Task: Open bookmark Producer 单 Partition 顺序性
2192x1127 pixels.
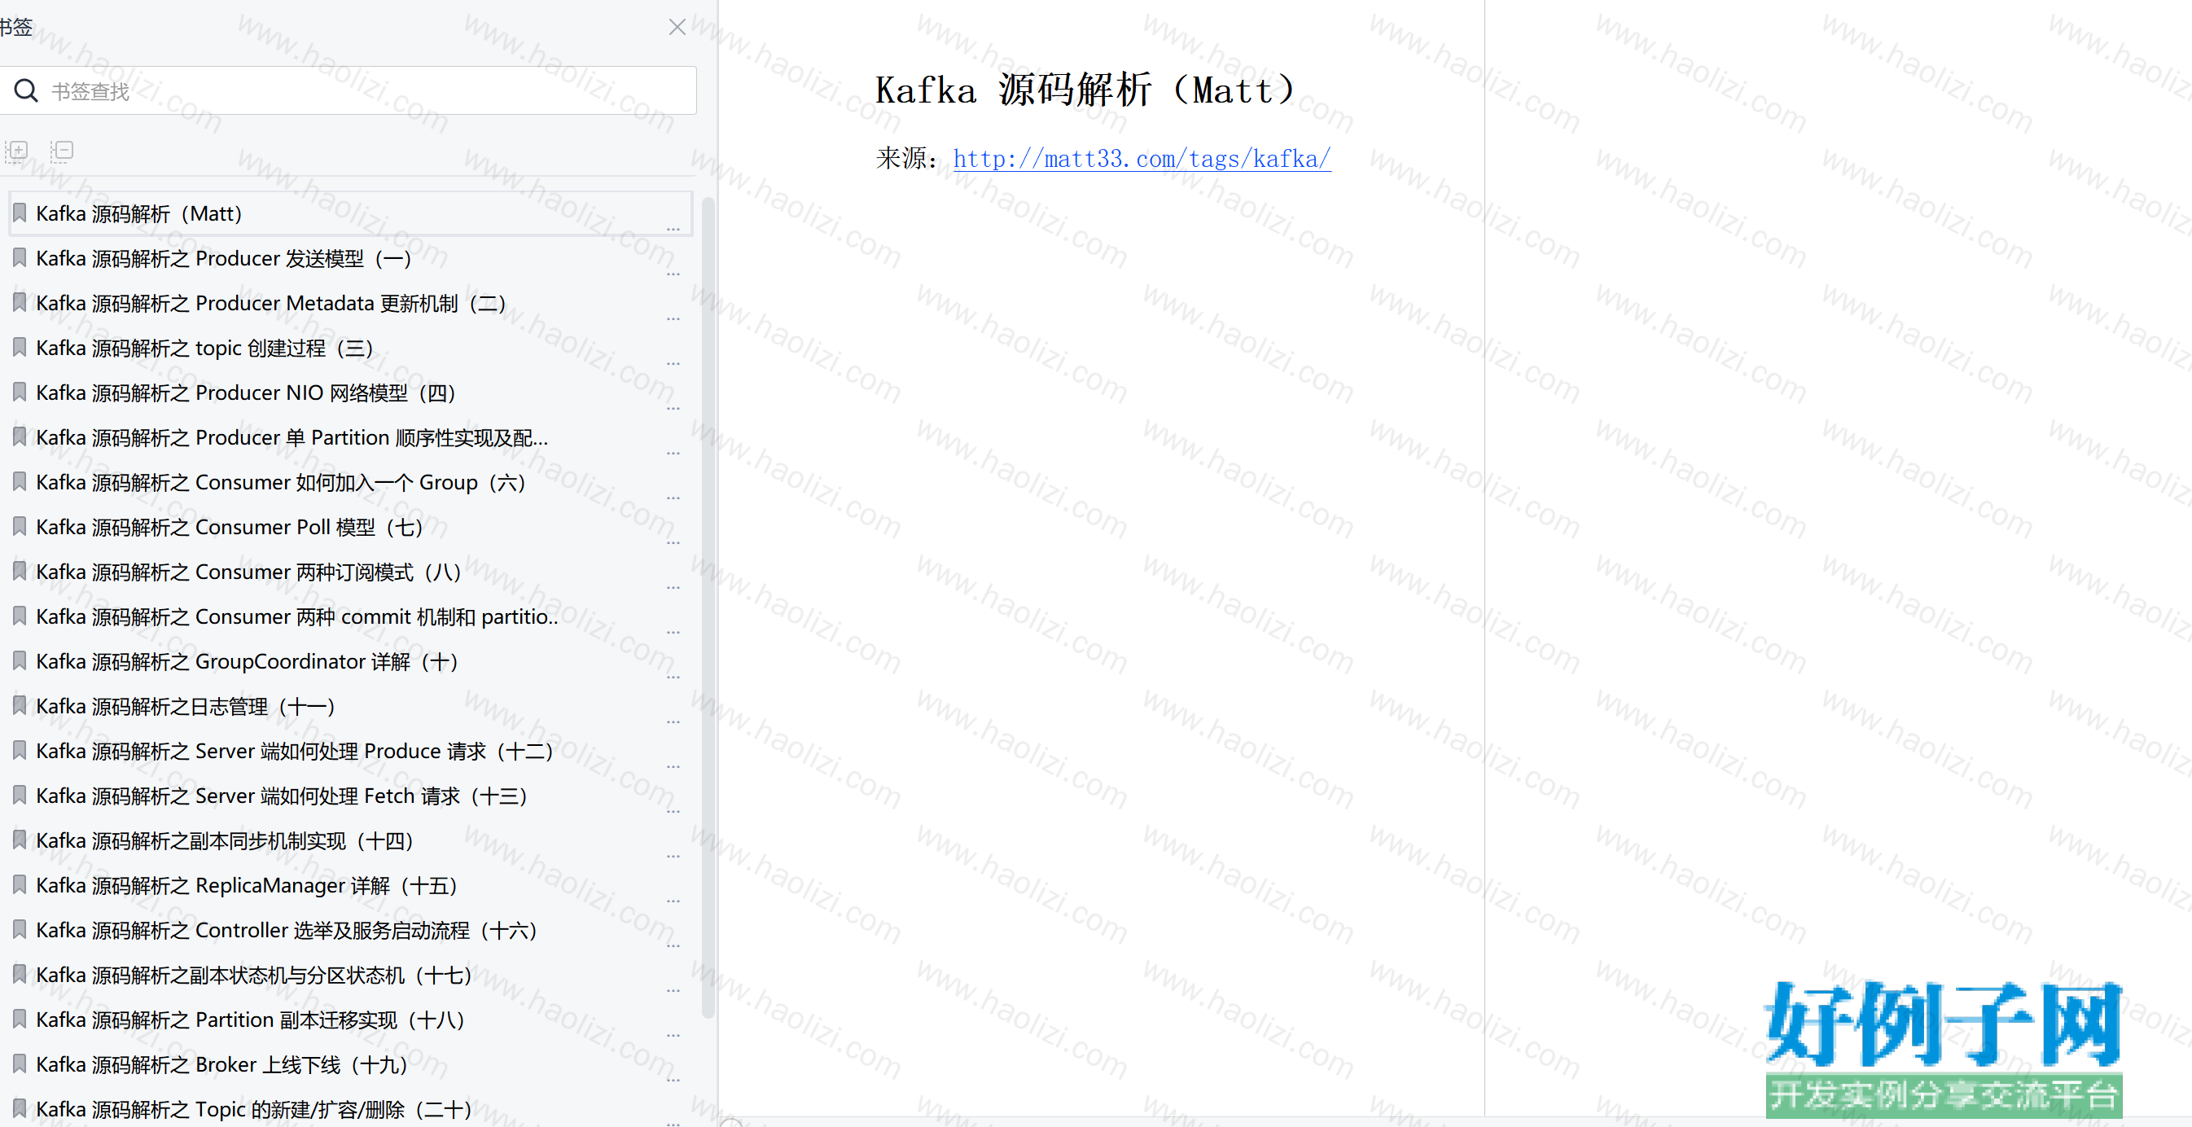Action: pos(292,438)
